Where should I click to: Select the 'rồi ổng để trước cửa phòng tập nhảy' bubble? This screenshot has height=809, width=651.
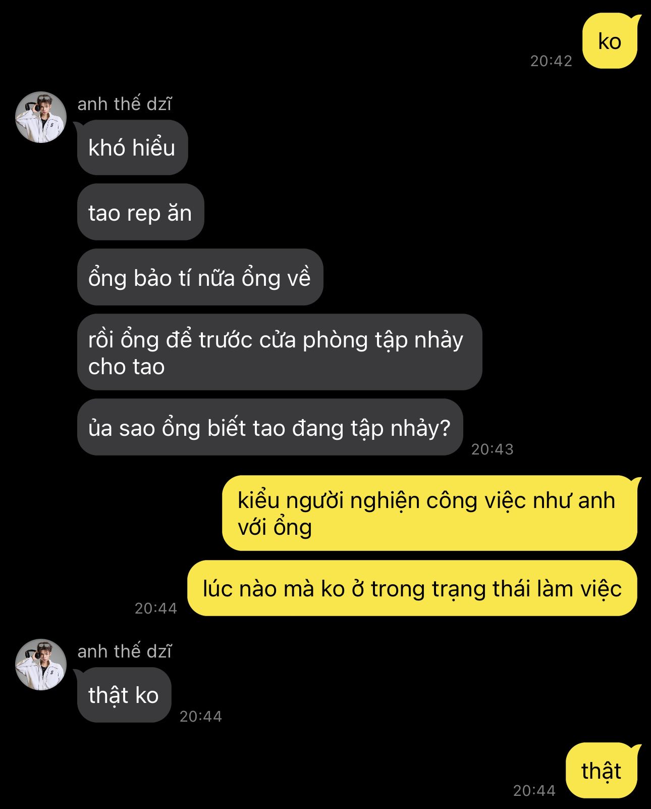click(x=280, y=352)
